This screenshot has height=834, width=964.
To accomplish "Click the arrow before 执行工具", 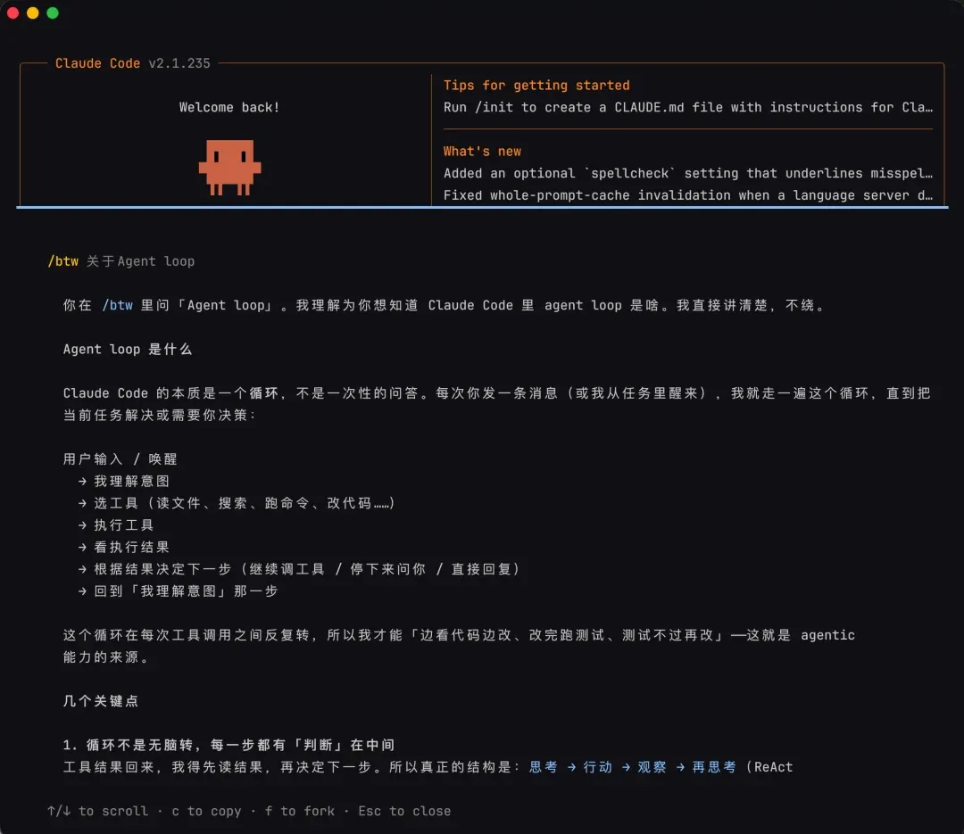I will coord(82,524).
